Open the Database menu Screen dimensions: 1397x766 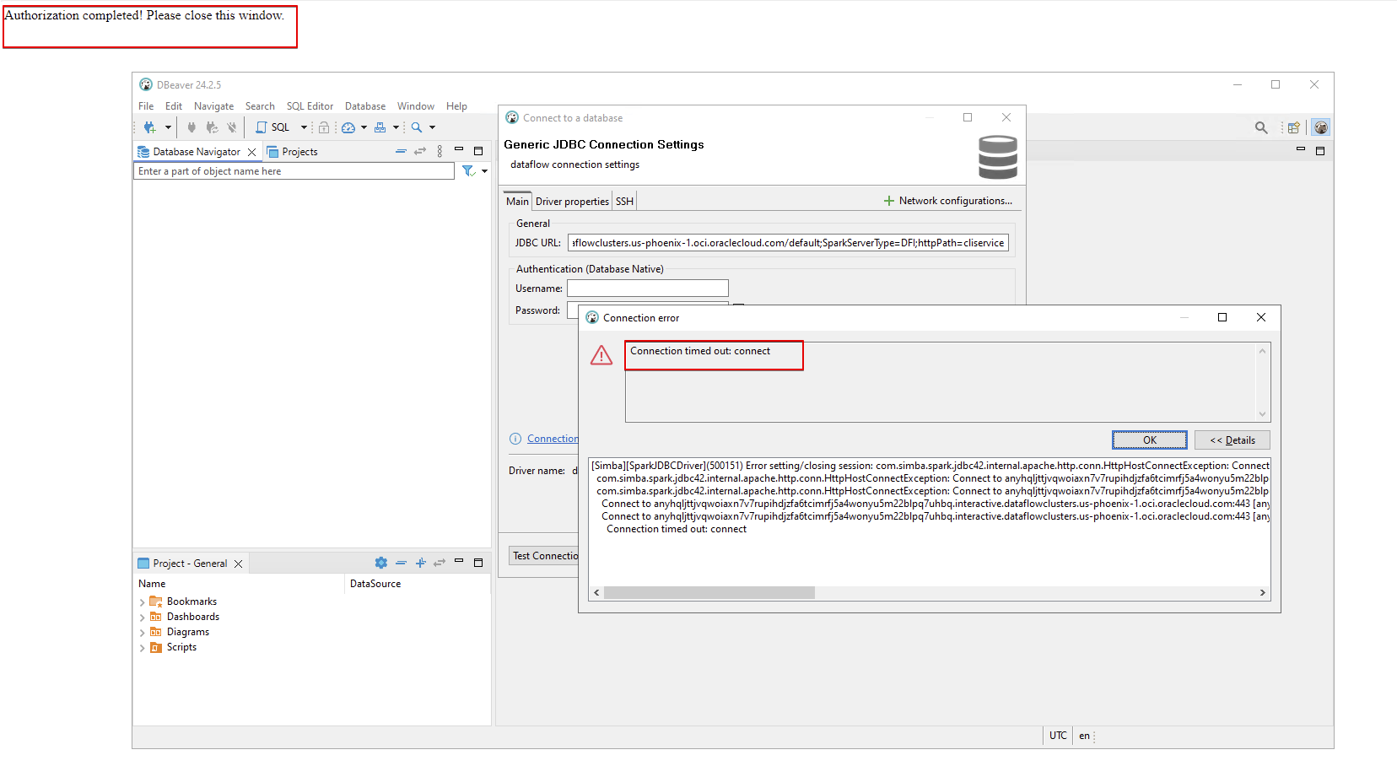(365, 106)
